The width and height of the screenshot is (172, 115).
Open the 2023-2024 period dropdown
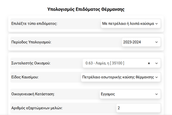137,42
